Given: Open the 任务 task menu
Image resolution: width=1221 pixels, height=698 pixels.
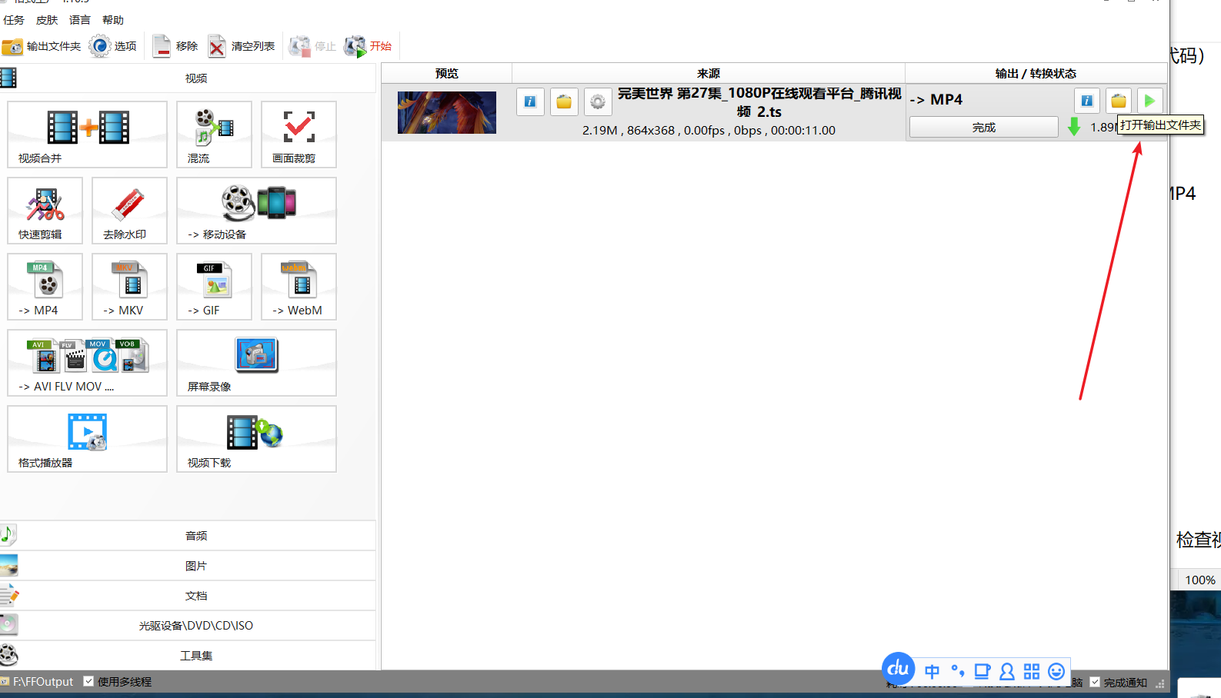Looking at the screenshot, I should (14, 20).
